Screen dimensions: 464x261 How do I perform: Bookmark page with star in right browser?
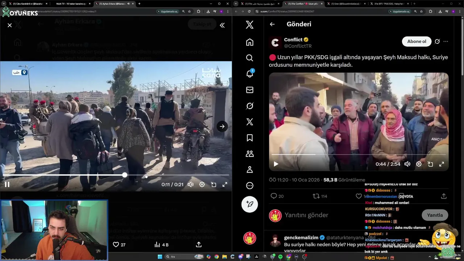pos(421,11)
